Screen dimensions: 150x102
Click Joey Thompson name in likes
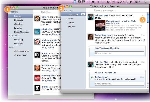[102, 48]
